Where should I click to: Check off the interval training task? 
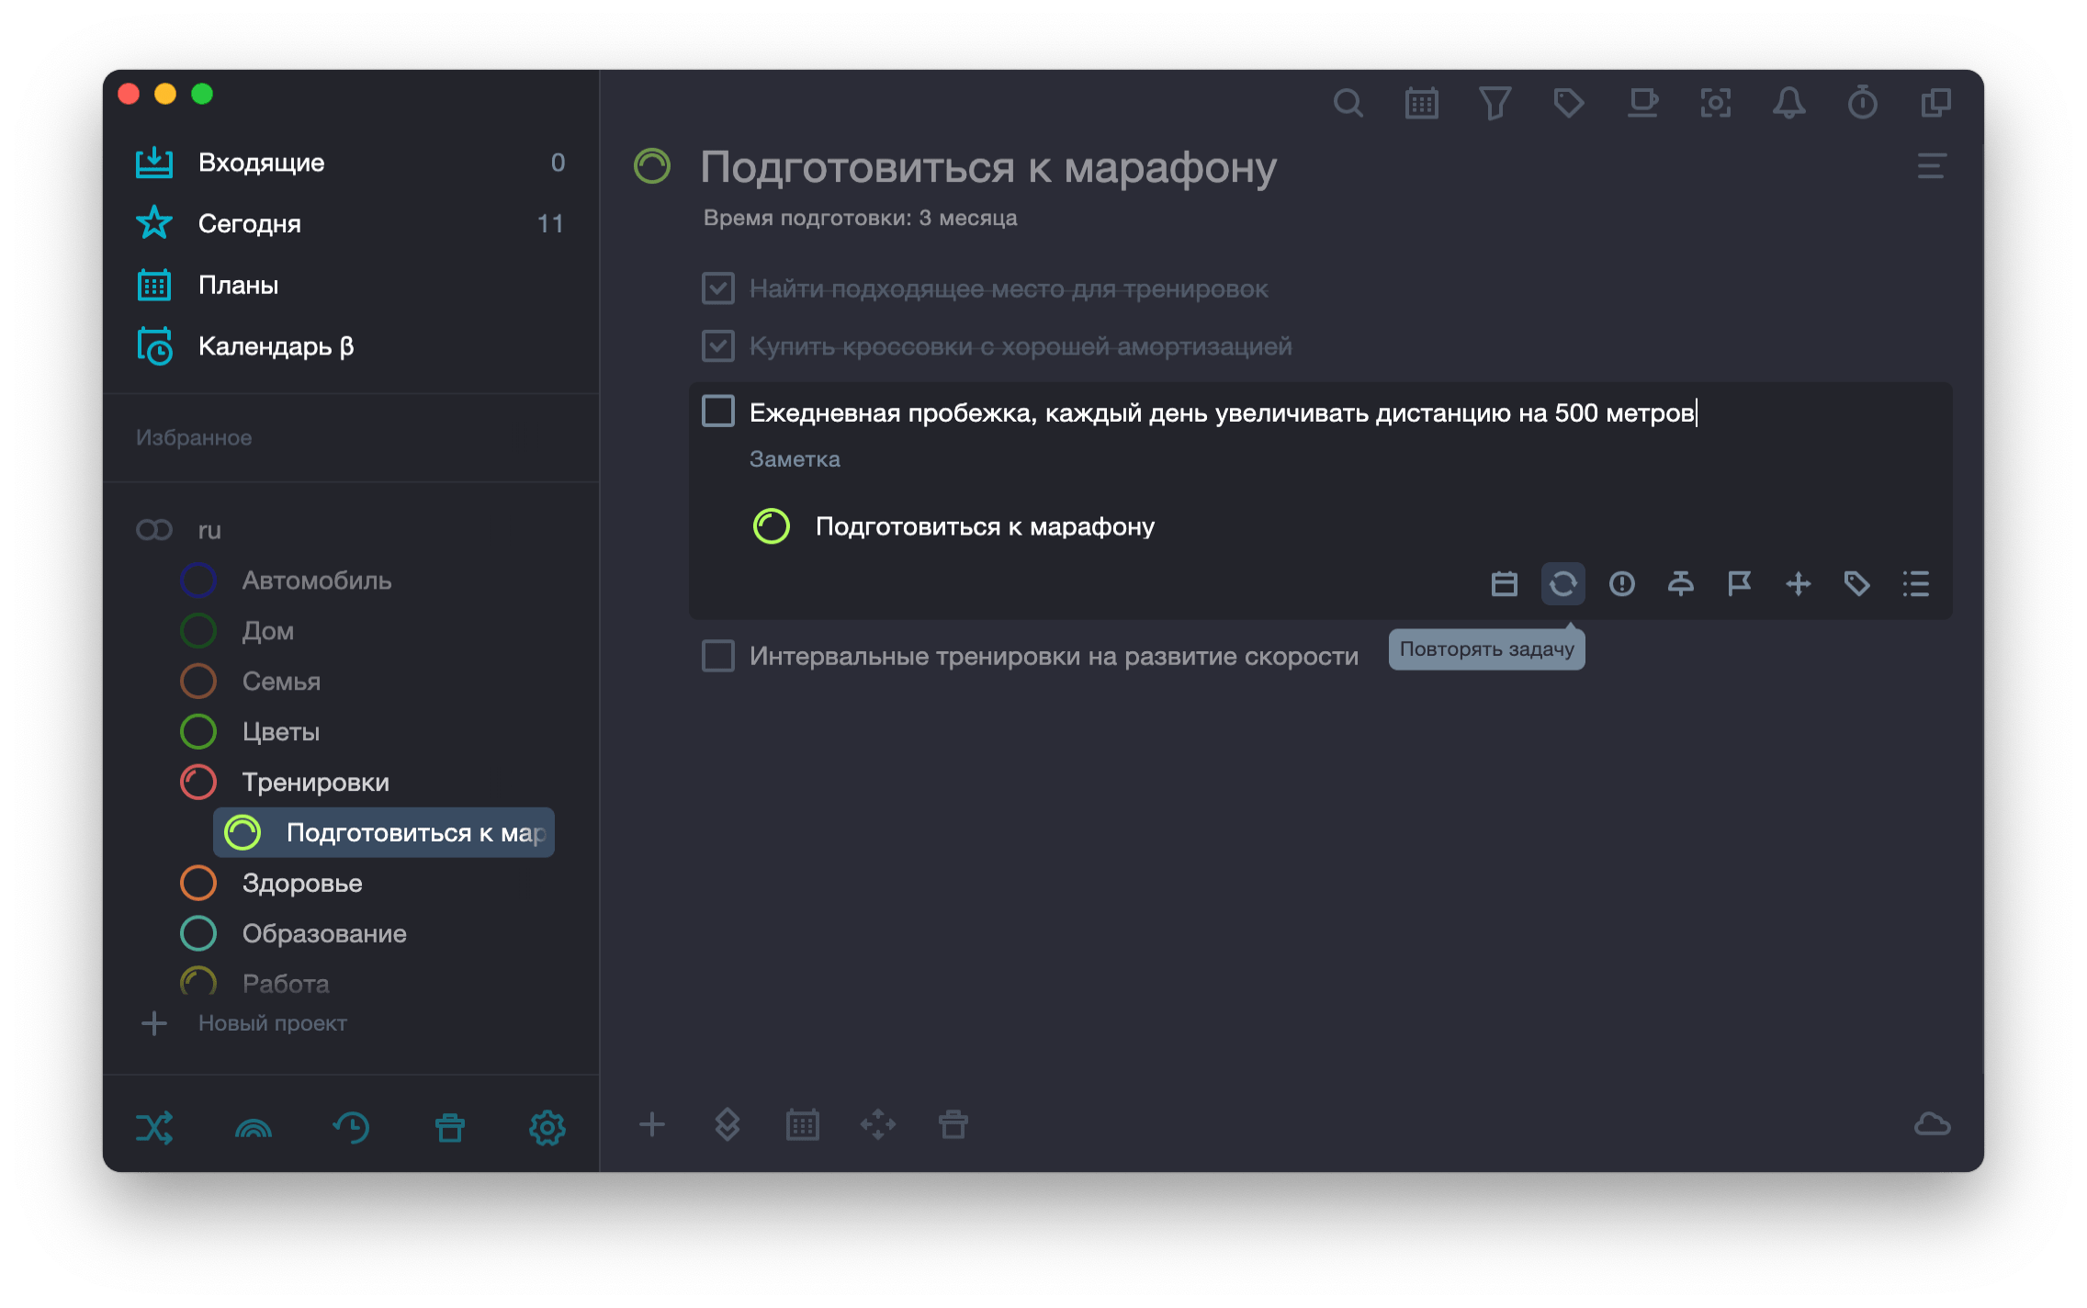(x=718, y=656)
